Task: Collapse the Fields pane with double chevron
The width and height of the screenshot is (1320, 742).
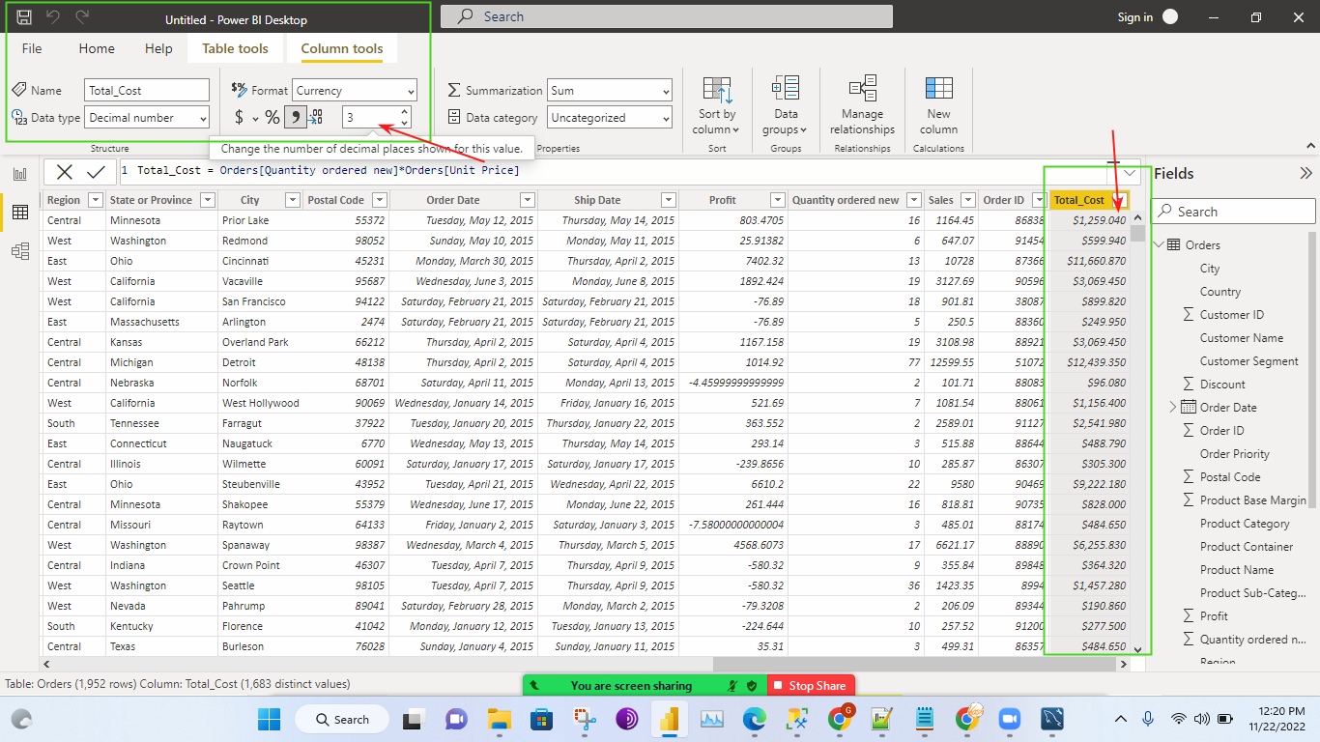Action: (1306, 174)
